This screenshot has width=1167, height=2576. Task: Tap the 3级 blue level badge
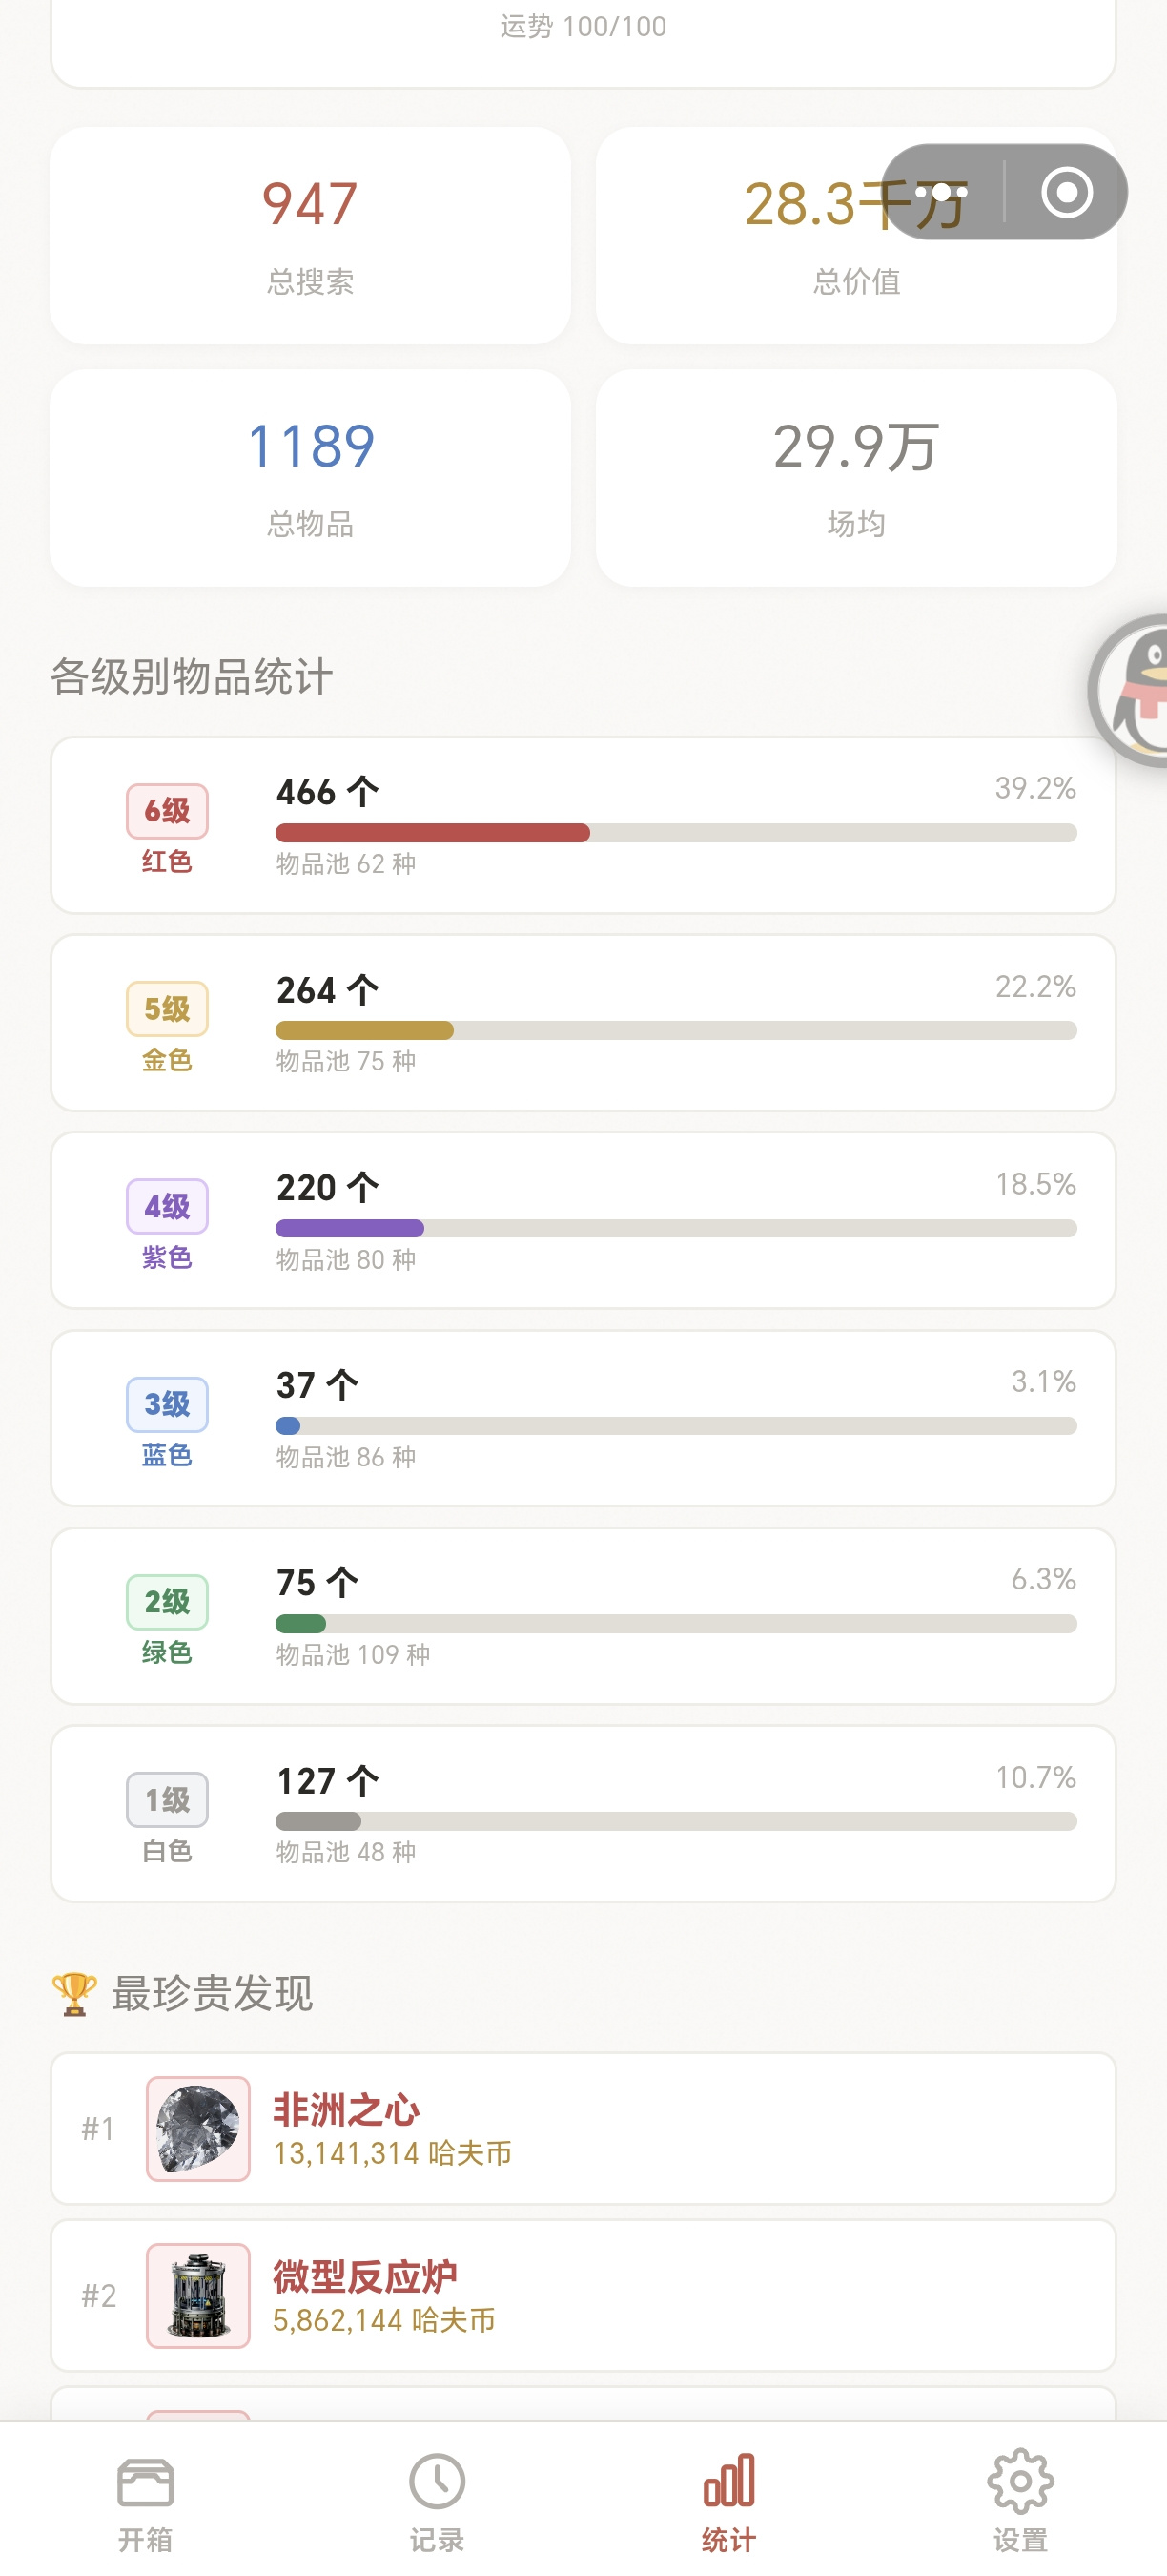tap(167, 1404)
